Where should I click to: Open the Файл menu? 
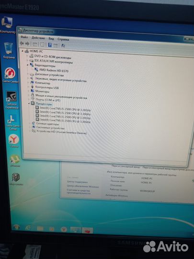point(24,37)
